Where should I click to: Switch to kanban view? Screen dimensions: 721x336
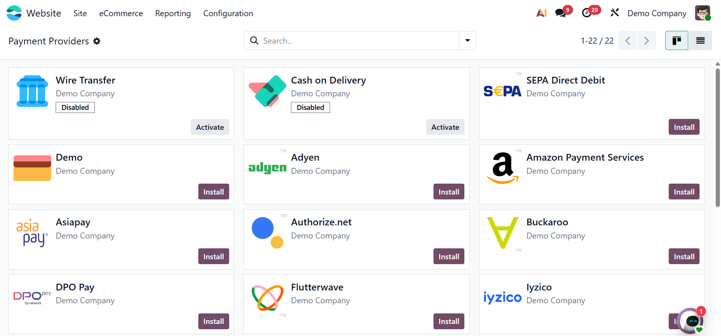[x=677, y=41]
